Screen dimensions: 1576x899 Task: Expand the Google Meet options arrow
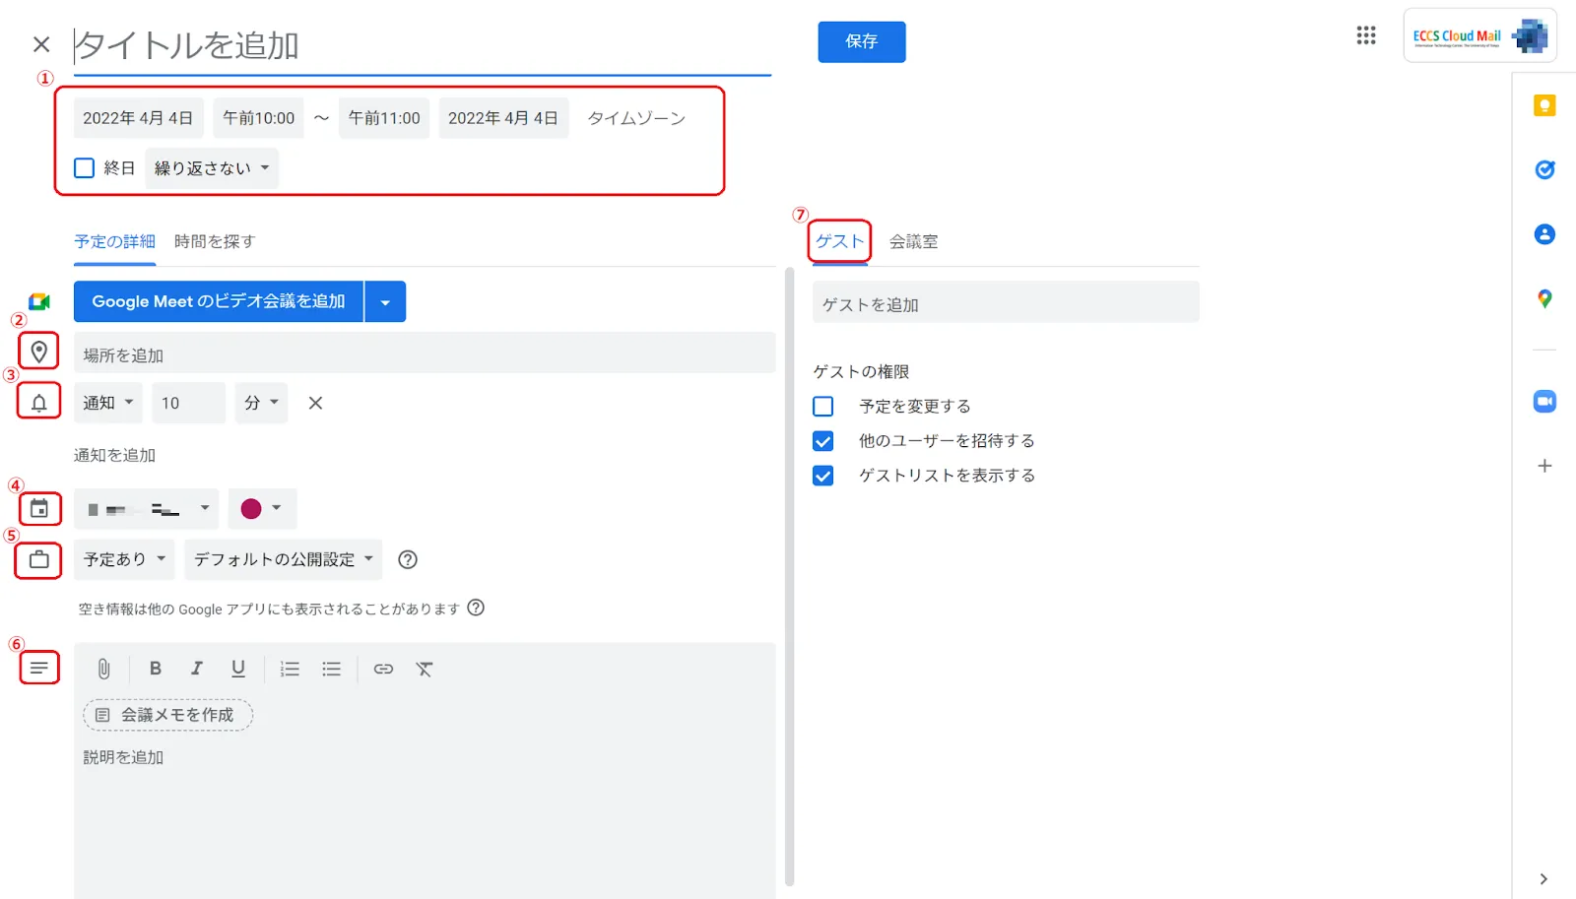coord(385,301)
